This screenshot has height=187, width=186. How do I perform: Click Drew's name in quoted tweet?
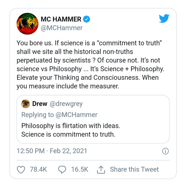click(40, 104)
